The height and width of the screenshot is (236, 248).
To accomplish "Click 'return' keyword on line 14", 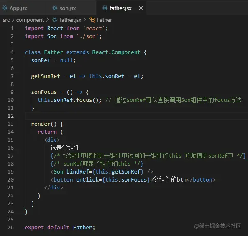I will click(x=47, y=132).
